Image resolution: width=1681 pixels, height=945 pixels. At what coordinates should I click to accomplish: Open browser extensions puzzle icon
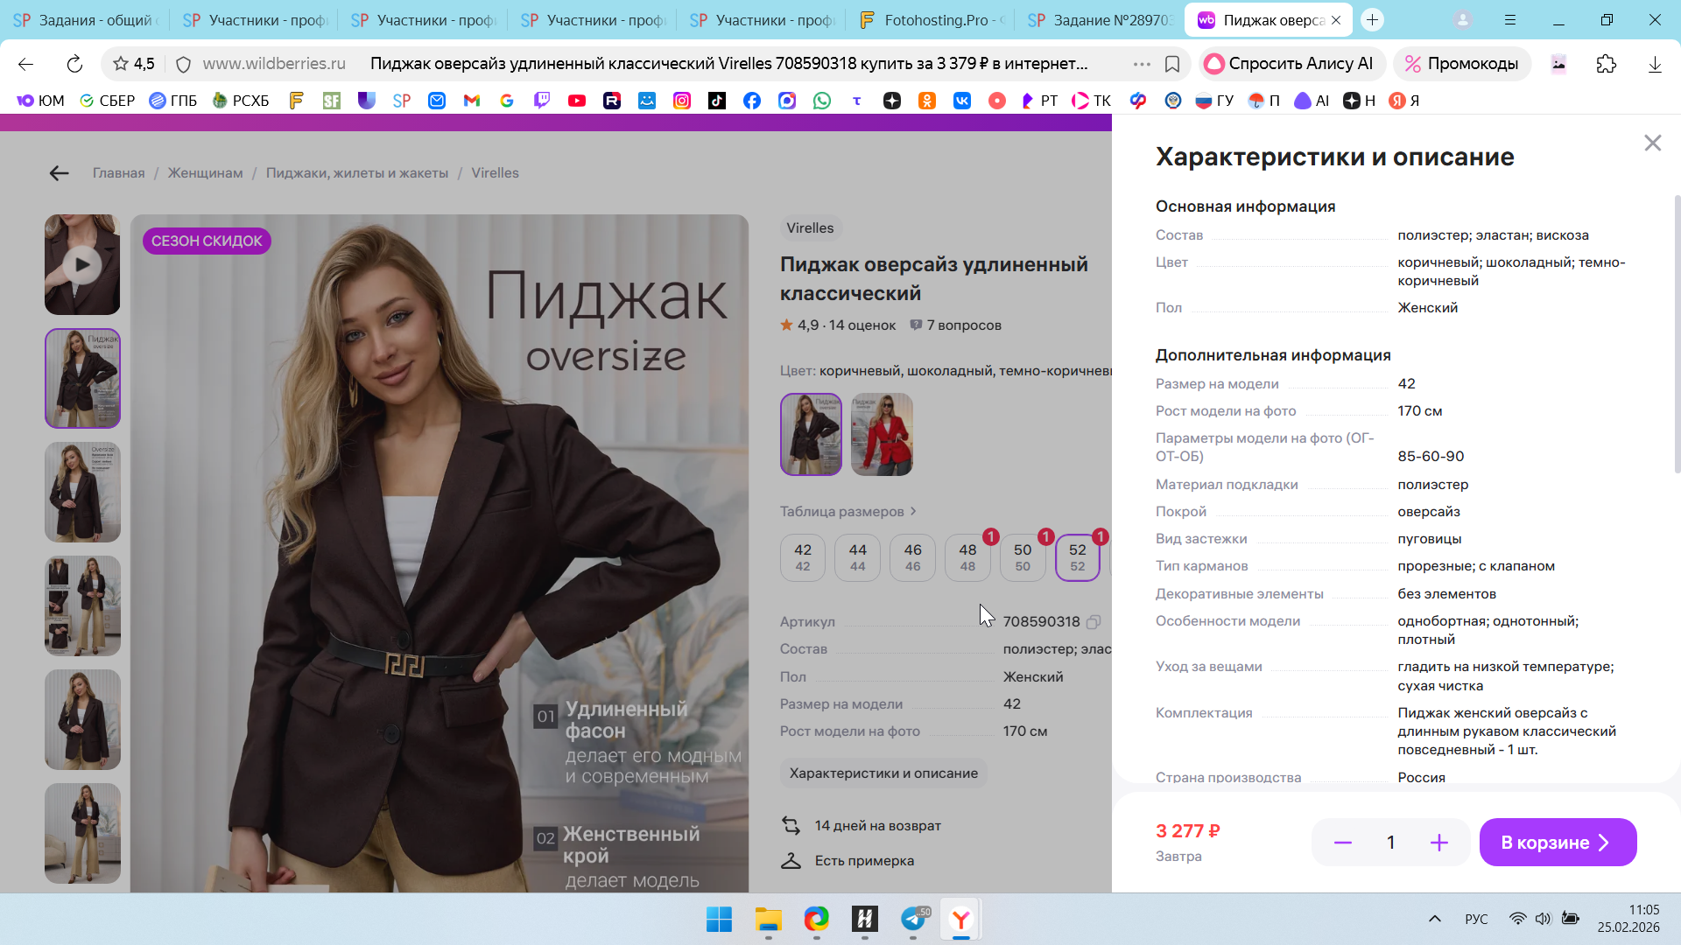pos(1606,64)
